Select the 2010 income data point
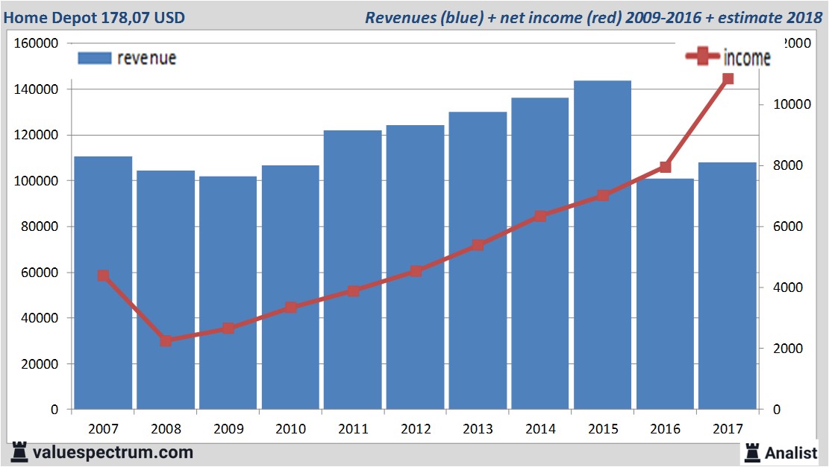The width and height of the screenshot is (829, 467). click(x=290, y=307)
